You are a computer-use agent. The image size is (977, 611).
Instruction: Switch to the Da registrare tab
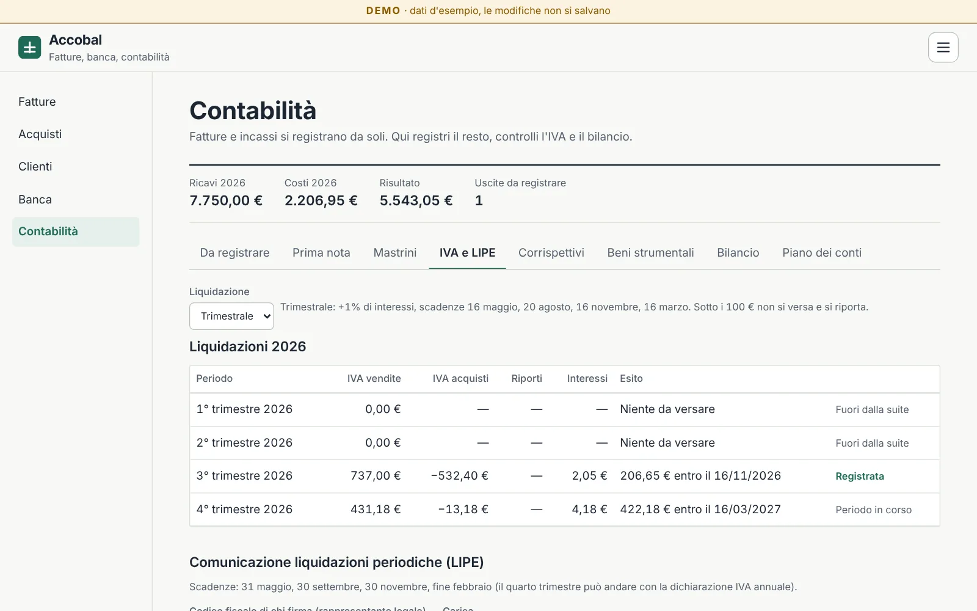click(234, 253)
